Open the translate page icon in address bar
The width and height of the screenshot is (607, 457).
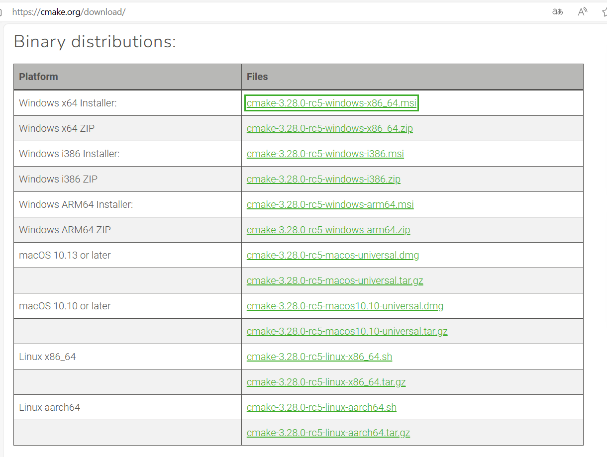pos(557,12)
